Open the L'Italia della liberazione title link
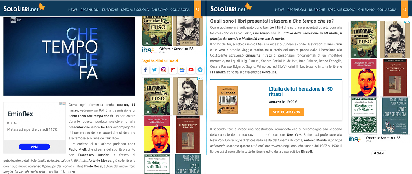Image resolution: width=412 pixels, height=174 pixels. [301, 91]
